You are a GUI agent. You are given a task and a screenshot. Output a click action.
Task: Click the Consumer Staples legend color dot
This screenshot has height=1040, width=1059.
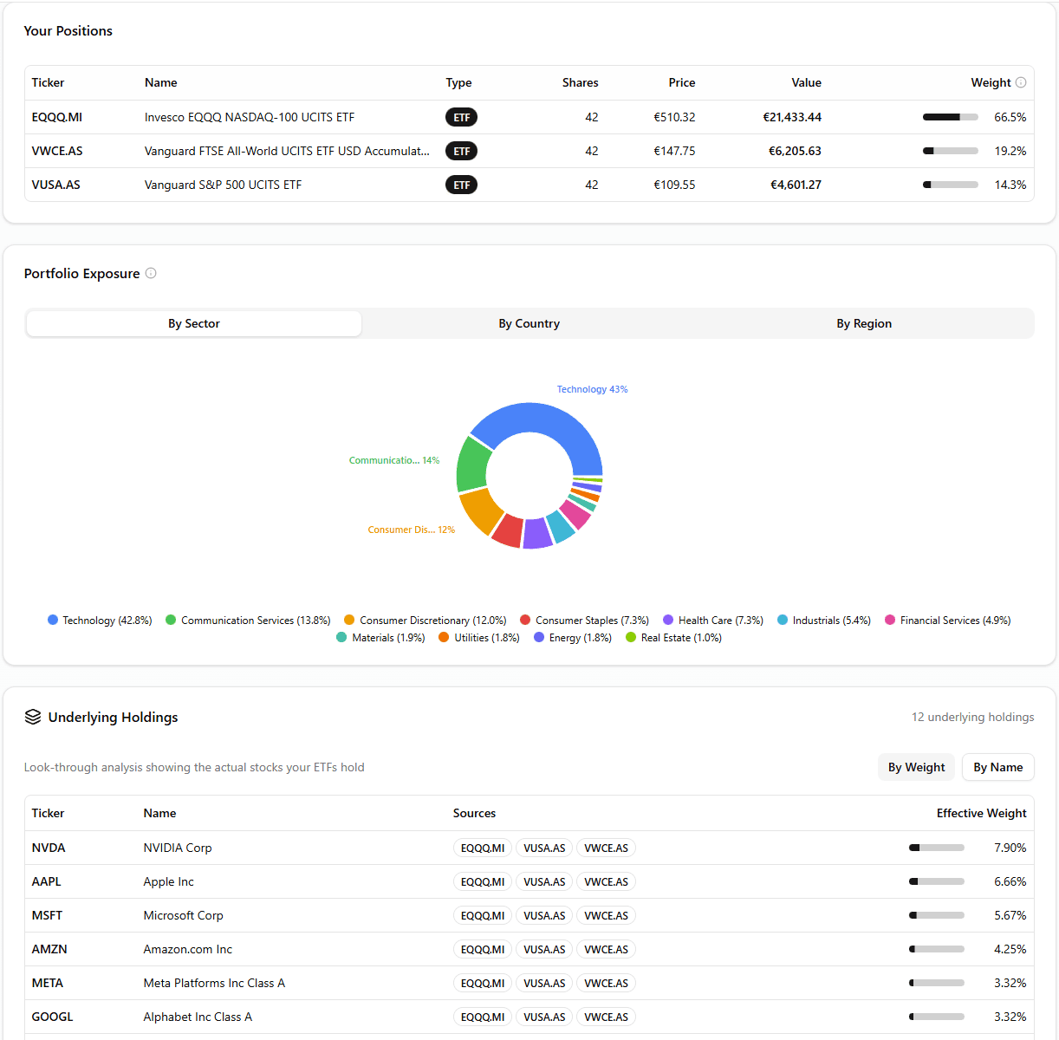coord(525,620)
